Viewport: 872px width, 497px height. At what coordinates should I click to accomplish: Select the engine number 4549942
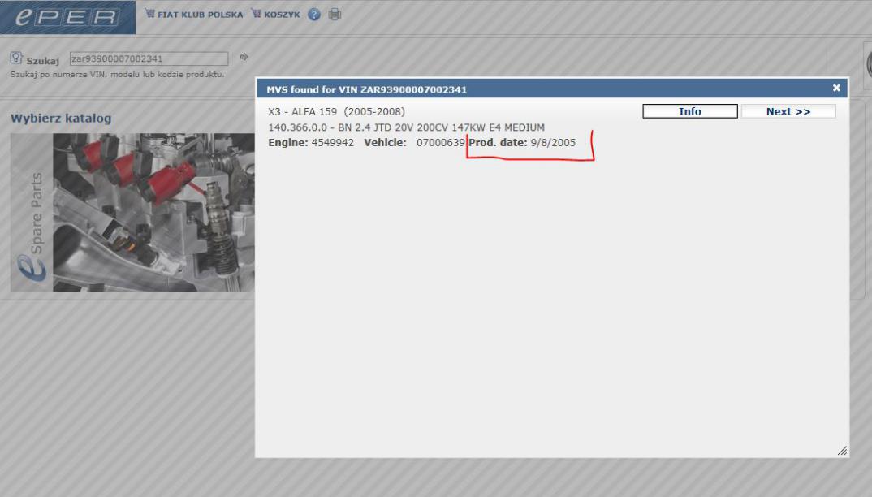[x=333, y=142]
